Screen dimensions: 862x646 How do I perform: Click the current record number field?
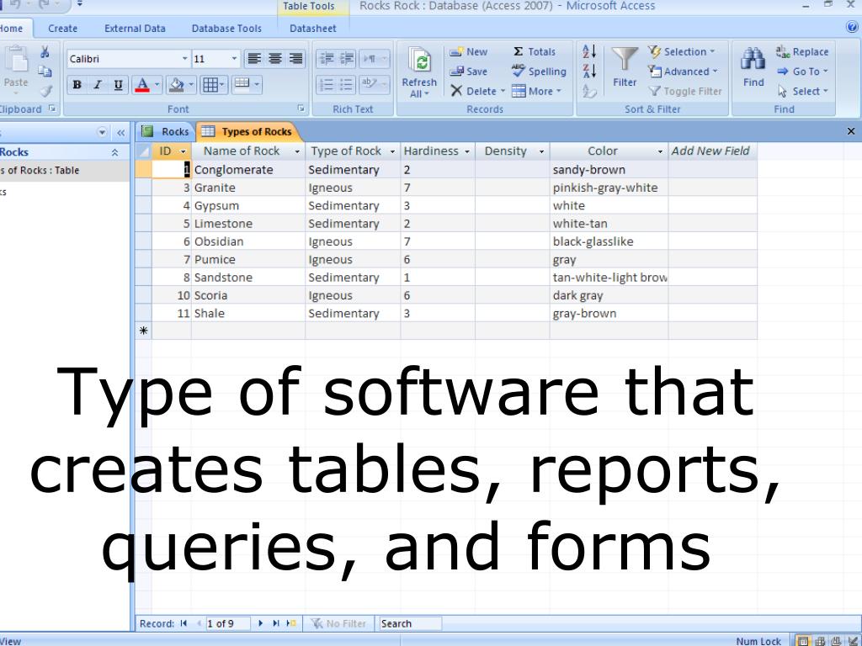(227, 623)
